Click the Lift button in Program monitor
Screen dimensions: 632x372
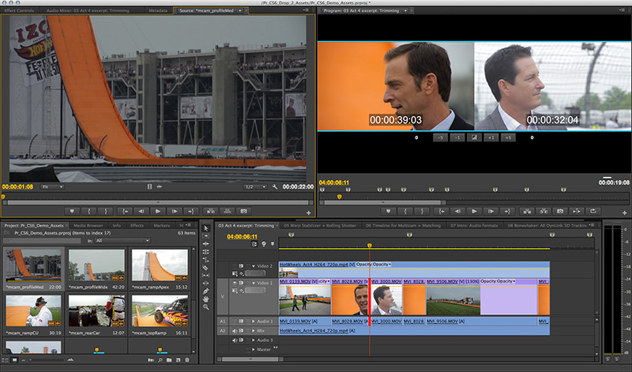tap(525, 211)
